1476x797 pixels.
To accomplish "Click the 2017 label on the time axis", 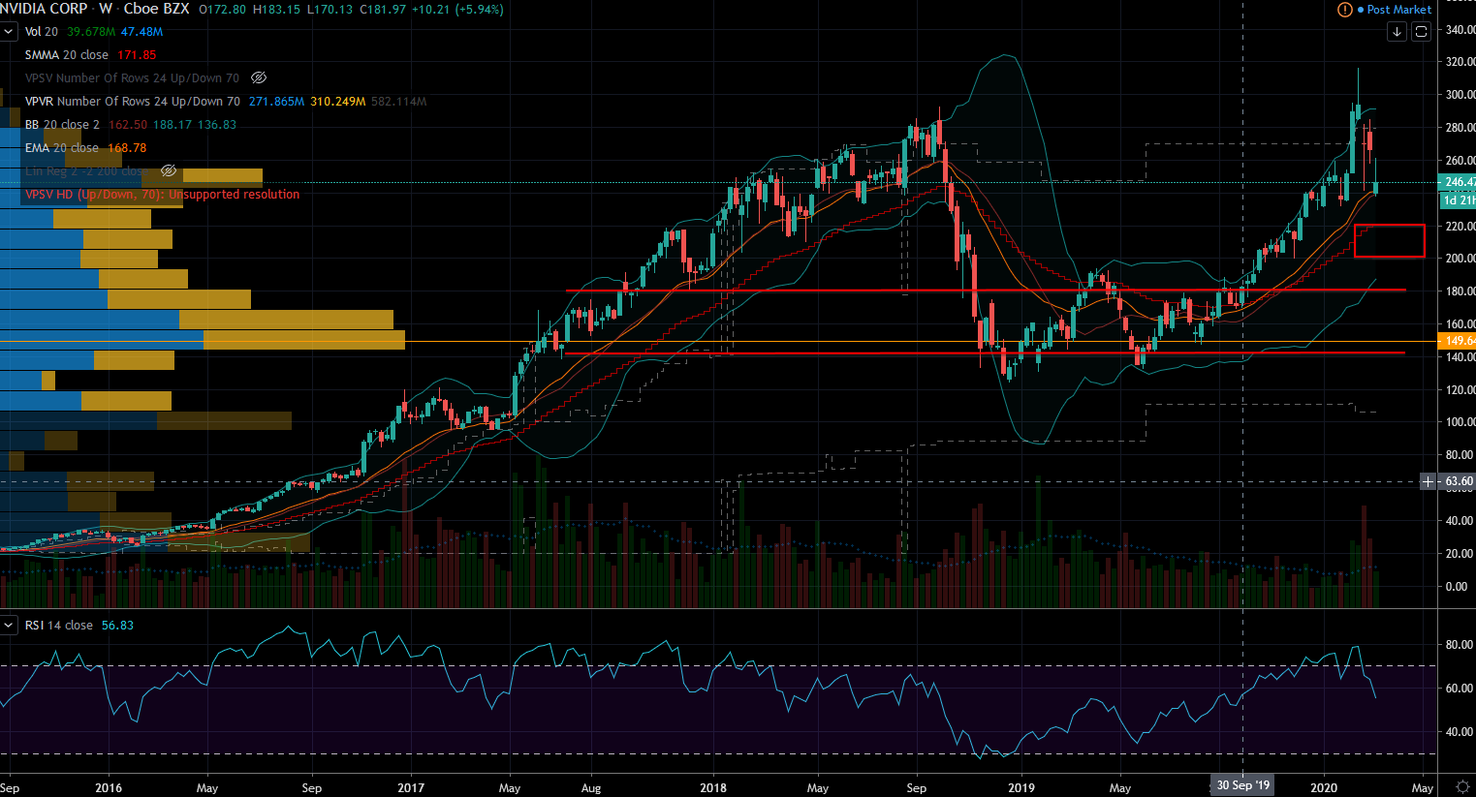I will (x=411, y=788).
